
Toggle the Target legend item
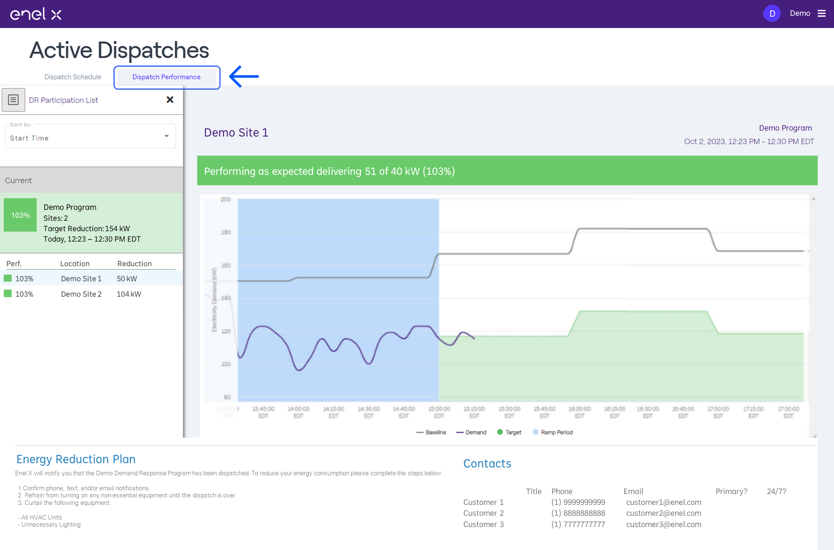pos(509,432)
